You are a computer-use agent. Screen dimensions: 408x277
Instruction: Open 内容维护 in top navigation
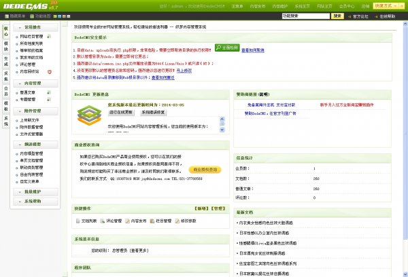[280, 6]
